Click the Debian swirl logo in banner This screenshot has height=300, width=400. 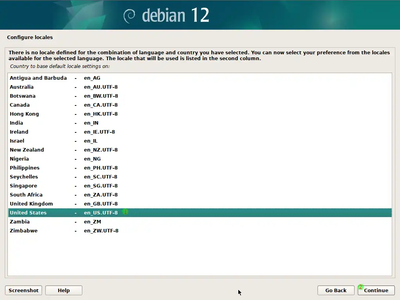[x=129, y=16]
